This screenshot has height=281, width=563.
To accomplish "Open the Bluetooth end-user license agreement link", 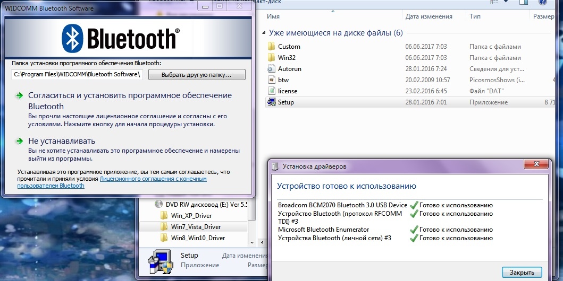I will click(112, 182).
